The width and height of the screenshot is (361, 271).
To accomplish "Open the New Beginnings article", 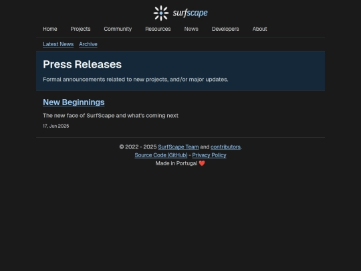I will coord(74,102).
